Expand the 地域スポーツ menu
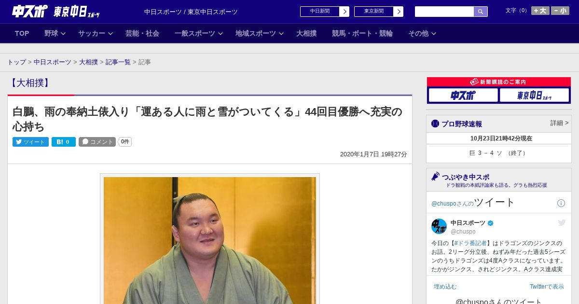Screen dimensions: 579x304 pyautogui.click(x=260, y=33)
